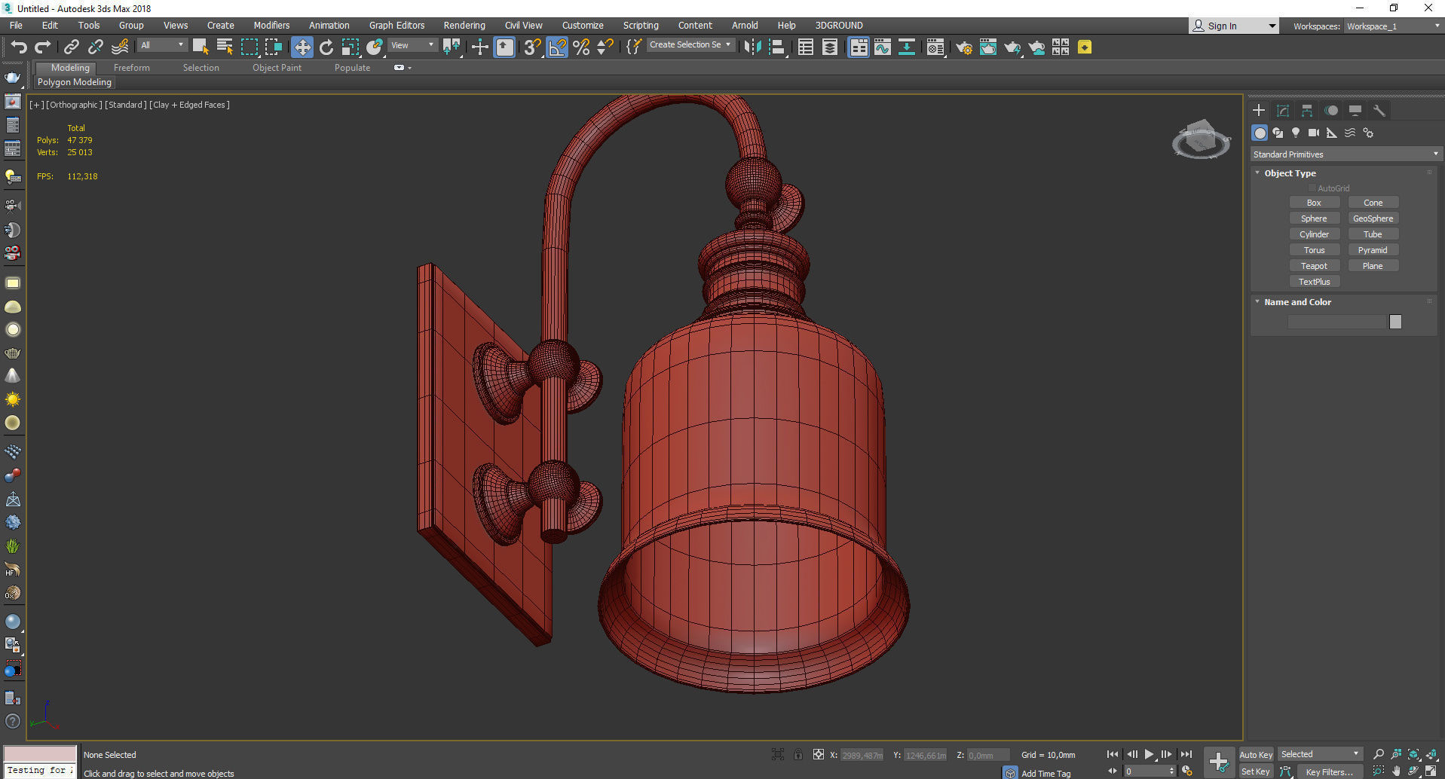The image size is (1445, 779).
Task: Open the reference coordinate View dropdown
Action: 412,45
